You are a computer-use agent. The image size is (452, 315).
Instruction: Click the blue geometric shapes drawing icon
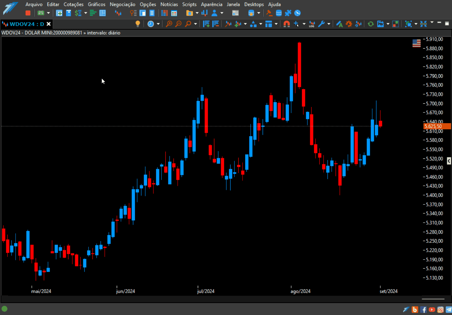tap(253, 24)
